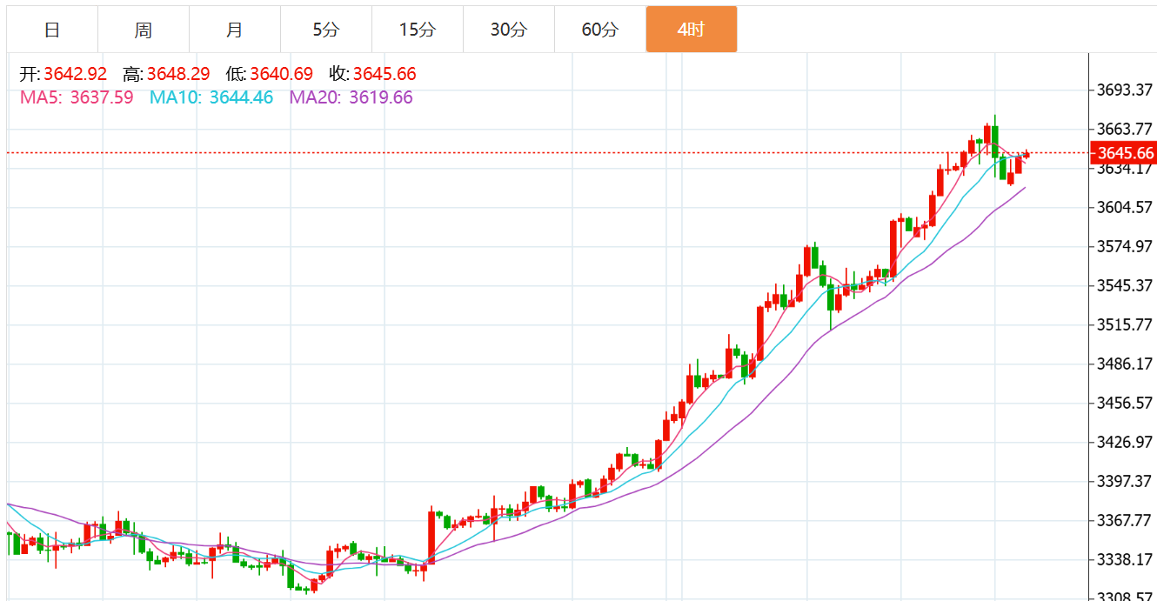Select the 周 weekly timeframe tab

pos(144,30)
